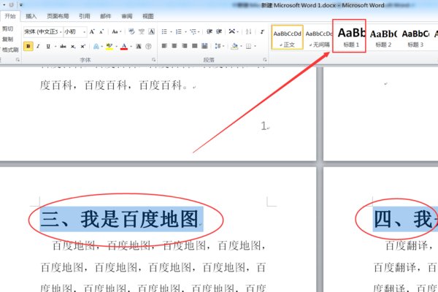Image resolution: width=438 pixels, height=292 pixels.
Task: Toggle Subscript formatting
Action: (73, 47)
